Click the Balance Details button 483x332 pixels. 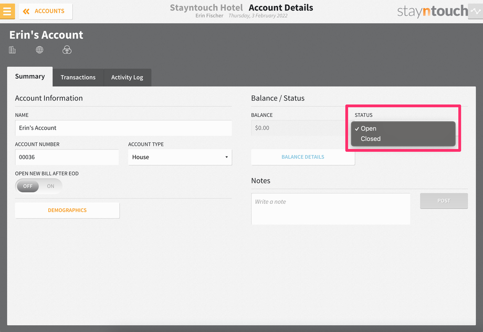(x=303, y=157)
